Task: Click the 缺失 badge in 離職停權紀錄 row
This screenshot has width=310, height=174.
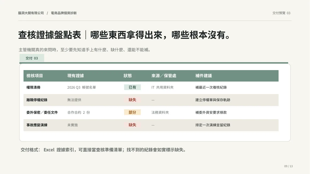Action: click(132, 100)
